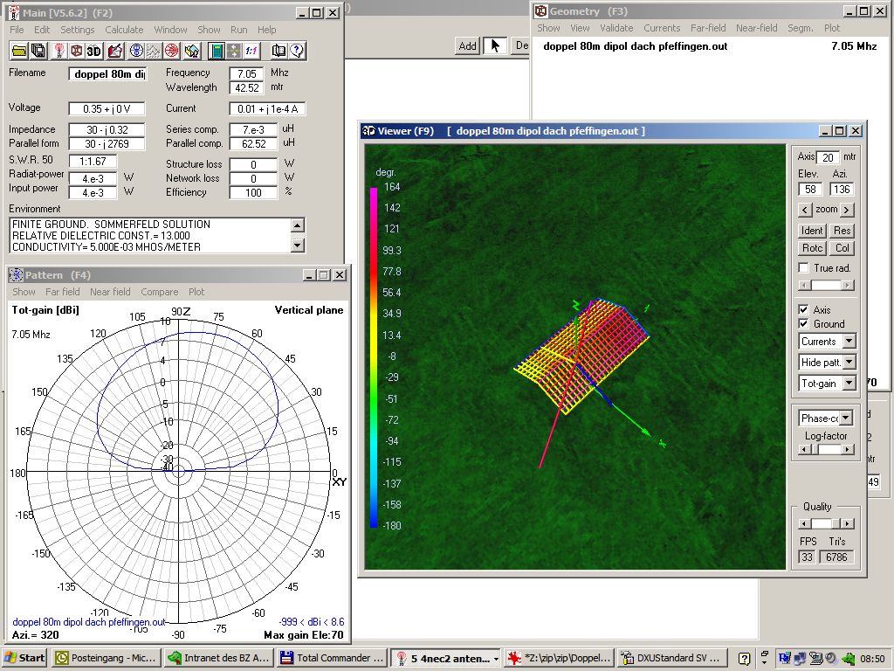Click the save file disks icon
This screenshot has width=894, height=671.
click(x=39, y=51)
